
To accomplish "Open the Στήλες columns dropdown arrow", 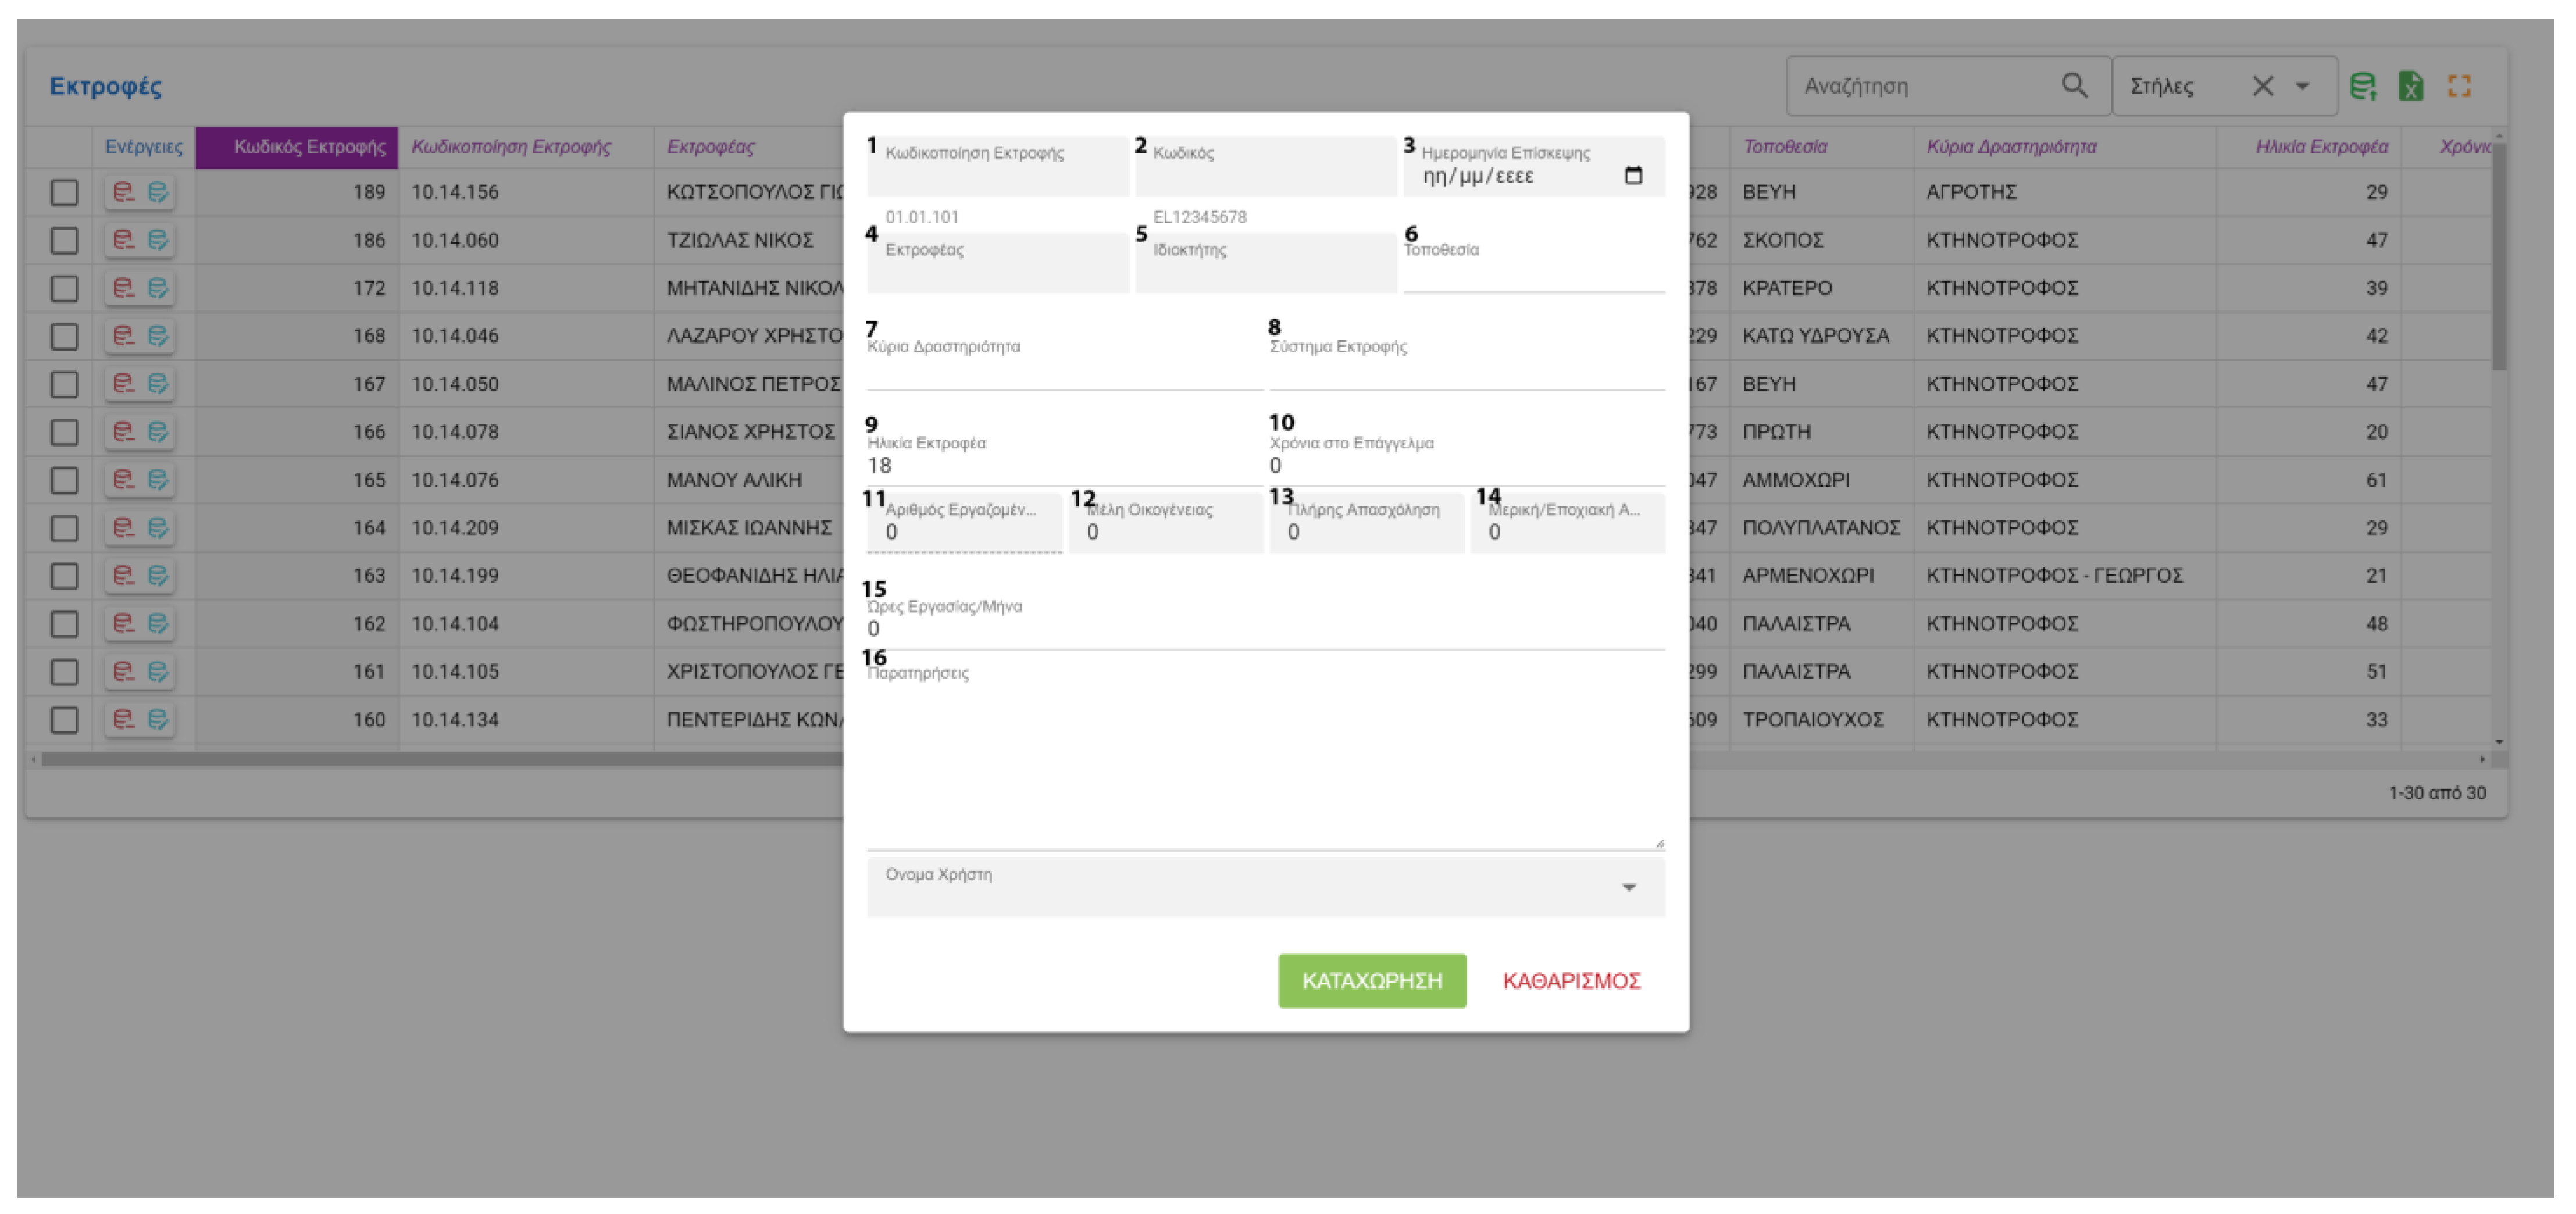I will coord(2303,86).
